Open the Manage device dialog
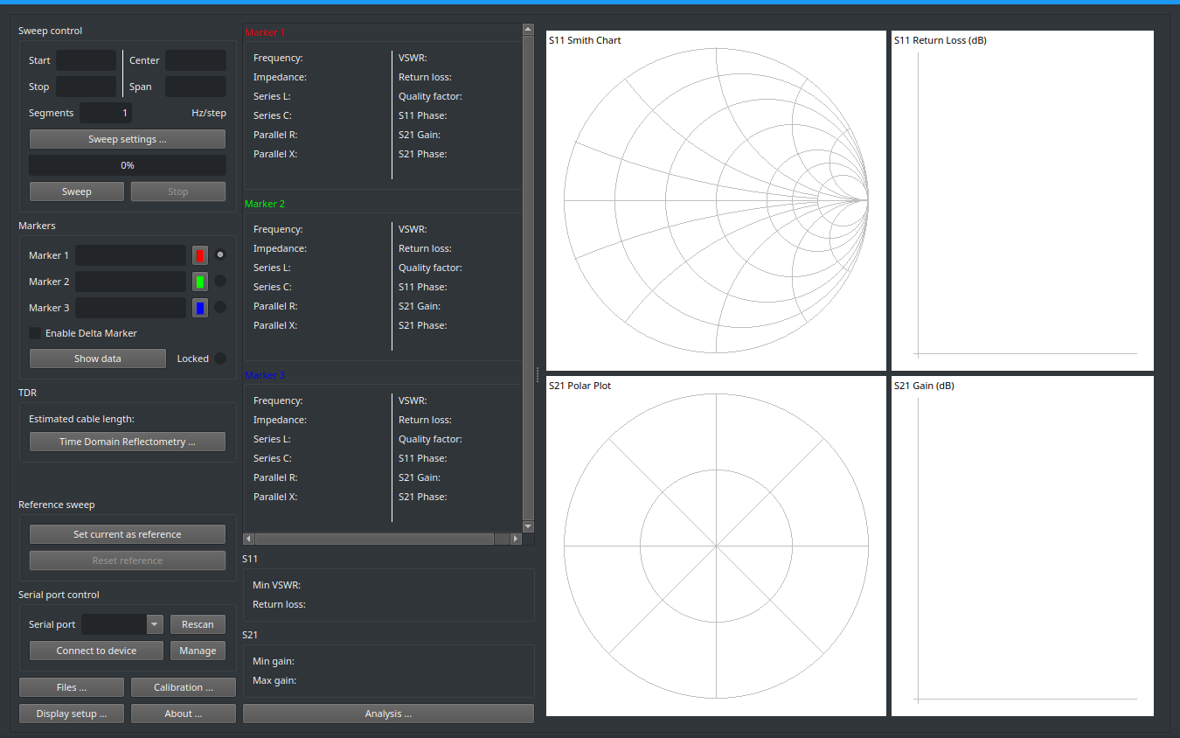Viewport: 1180px width, 738px height. click(198, 651)
